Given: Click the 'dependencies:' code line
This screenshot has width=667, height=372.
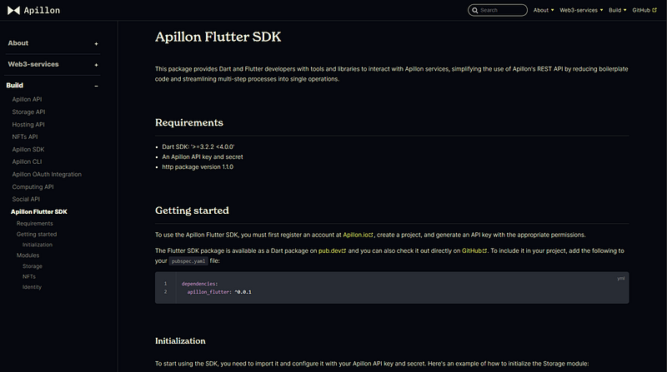Looking at the screenshot, I should pos(199,284).
